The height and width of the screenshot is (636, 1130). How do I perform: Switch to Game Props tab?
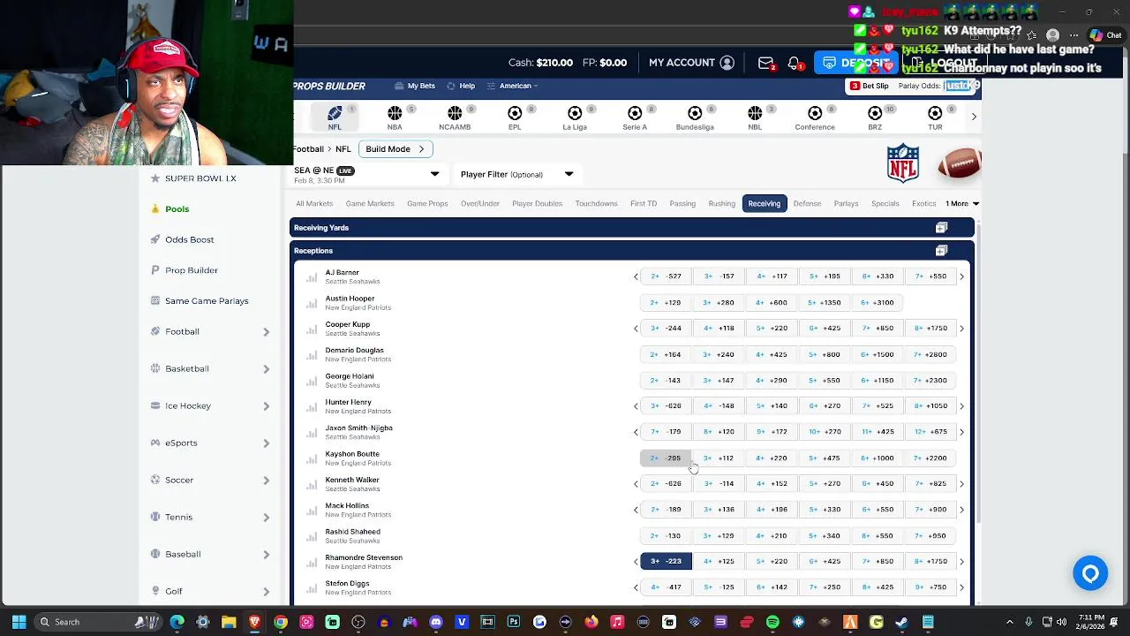pyautogui.click(x=427, y=204)
